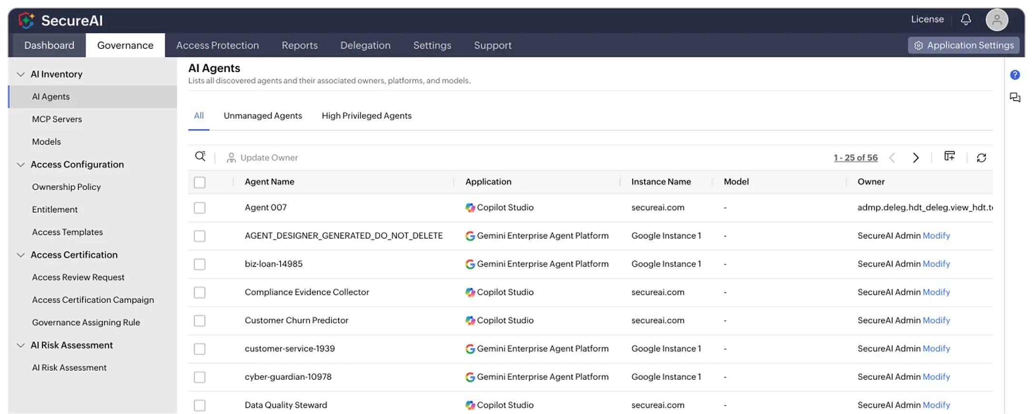The image size is (1033, 414).
Task: Open the Dashboard tab
Action: pyautogui.click(x=49, y=45)
